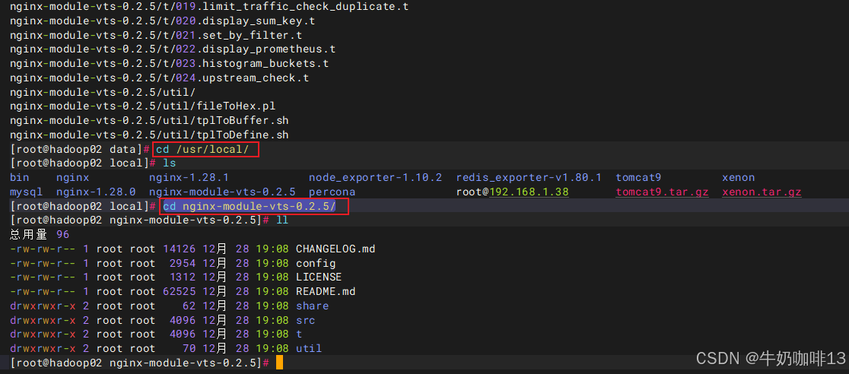Click the 'nginx' directory in the ls output
849x374 pixels.
(x=72, y=178)
